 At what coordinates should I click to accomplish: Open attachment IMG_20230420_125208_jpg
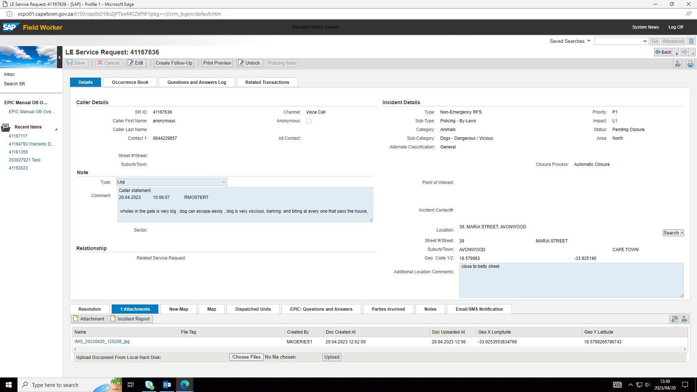click(102, 342)
